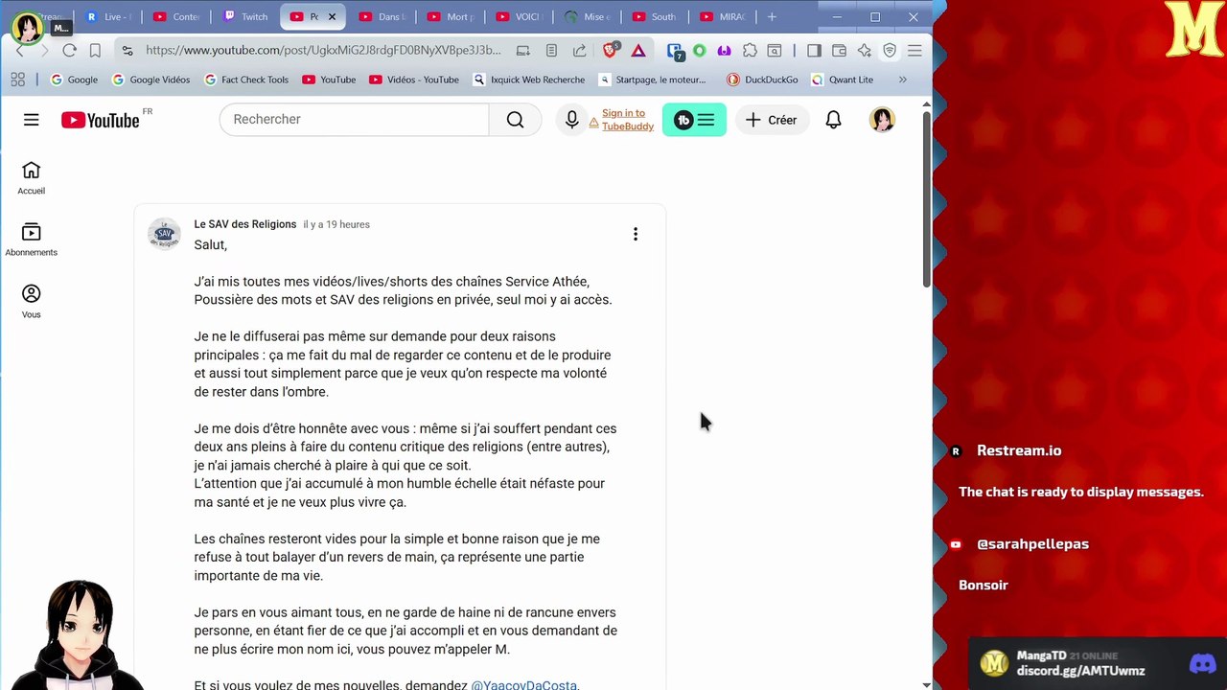Screen dimensions: 1227x690
Task: Click the page vertical scrollbar thumb
Action: [926, 198]
